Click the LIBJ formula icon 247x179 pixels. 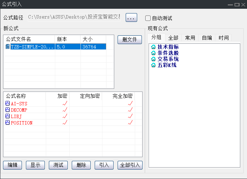7,116
